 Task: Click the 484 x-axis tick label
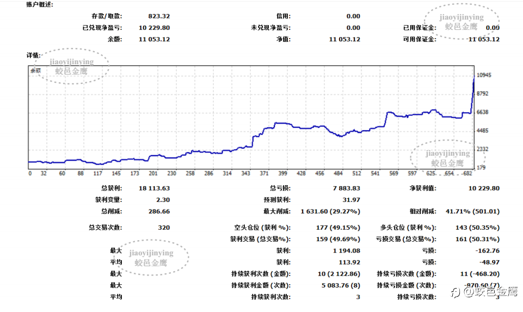tap(338, 173)
